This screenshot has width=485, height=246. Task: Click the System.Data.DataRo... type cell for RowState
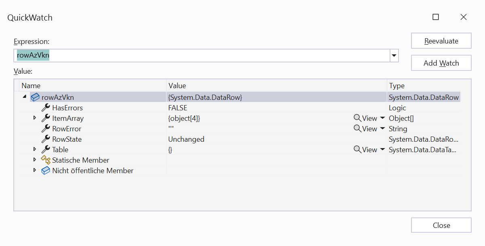[424, 139]
